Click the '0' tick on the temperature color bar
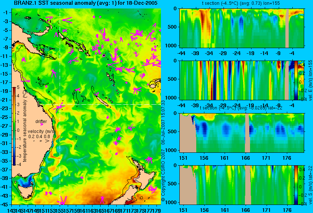Viewport: 313px width, 213px height. click(18, 130)
